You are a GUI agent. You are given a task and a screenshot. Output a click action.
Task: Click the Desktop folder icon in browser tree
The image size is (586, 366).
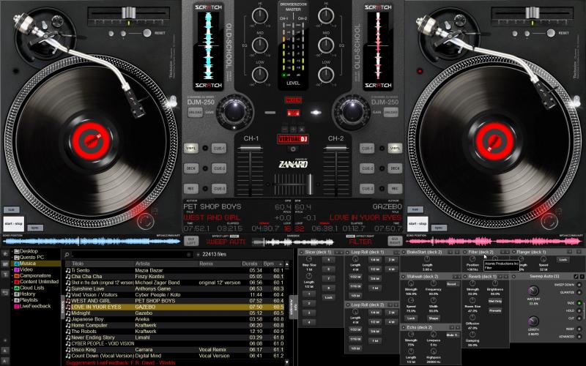[16, 252]
